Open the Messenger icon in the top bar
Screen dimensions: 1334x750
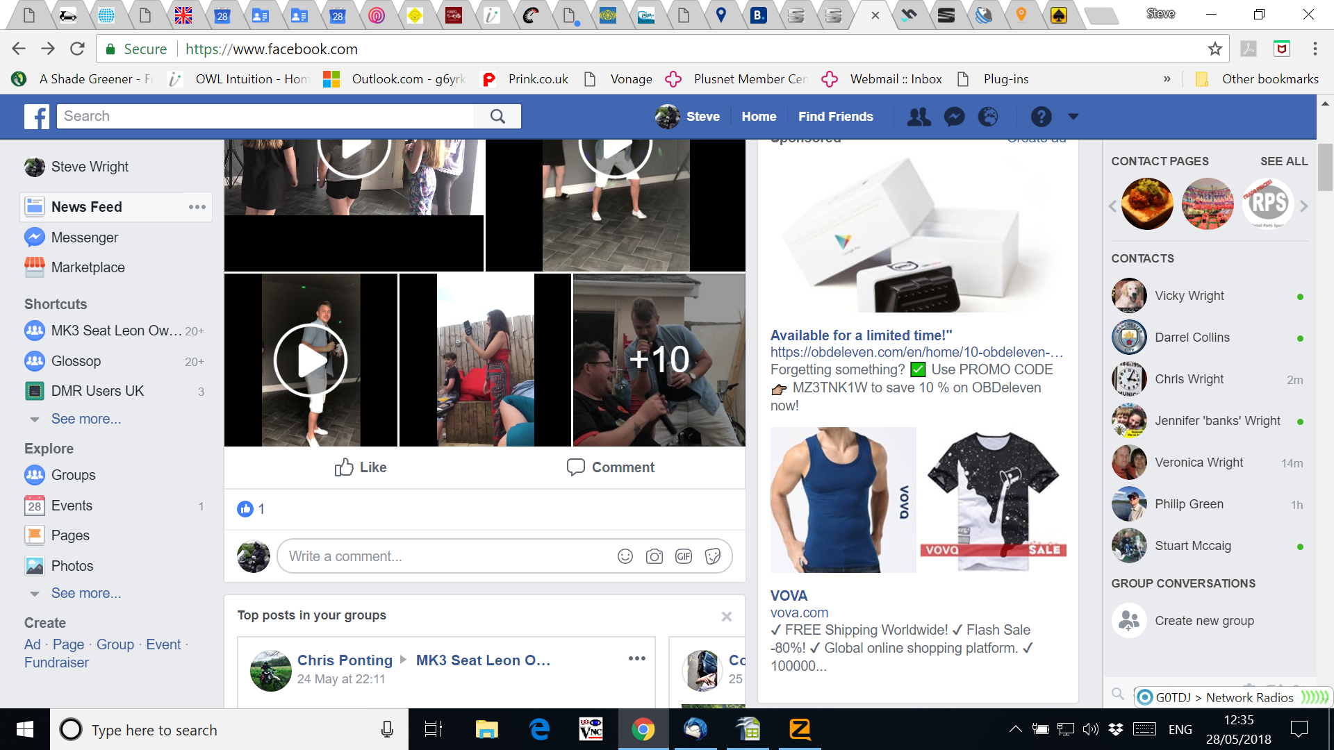coord(955,117)
